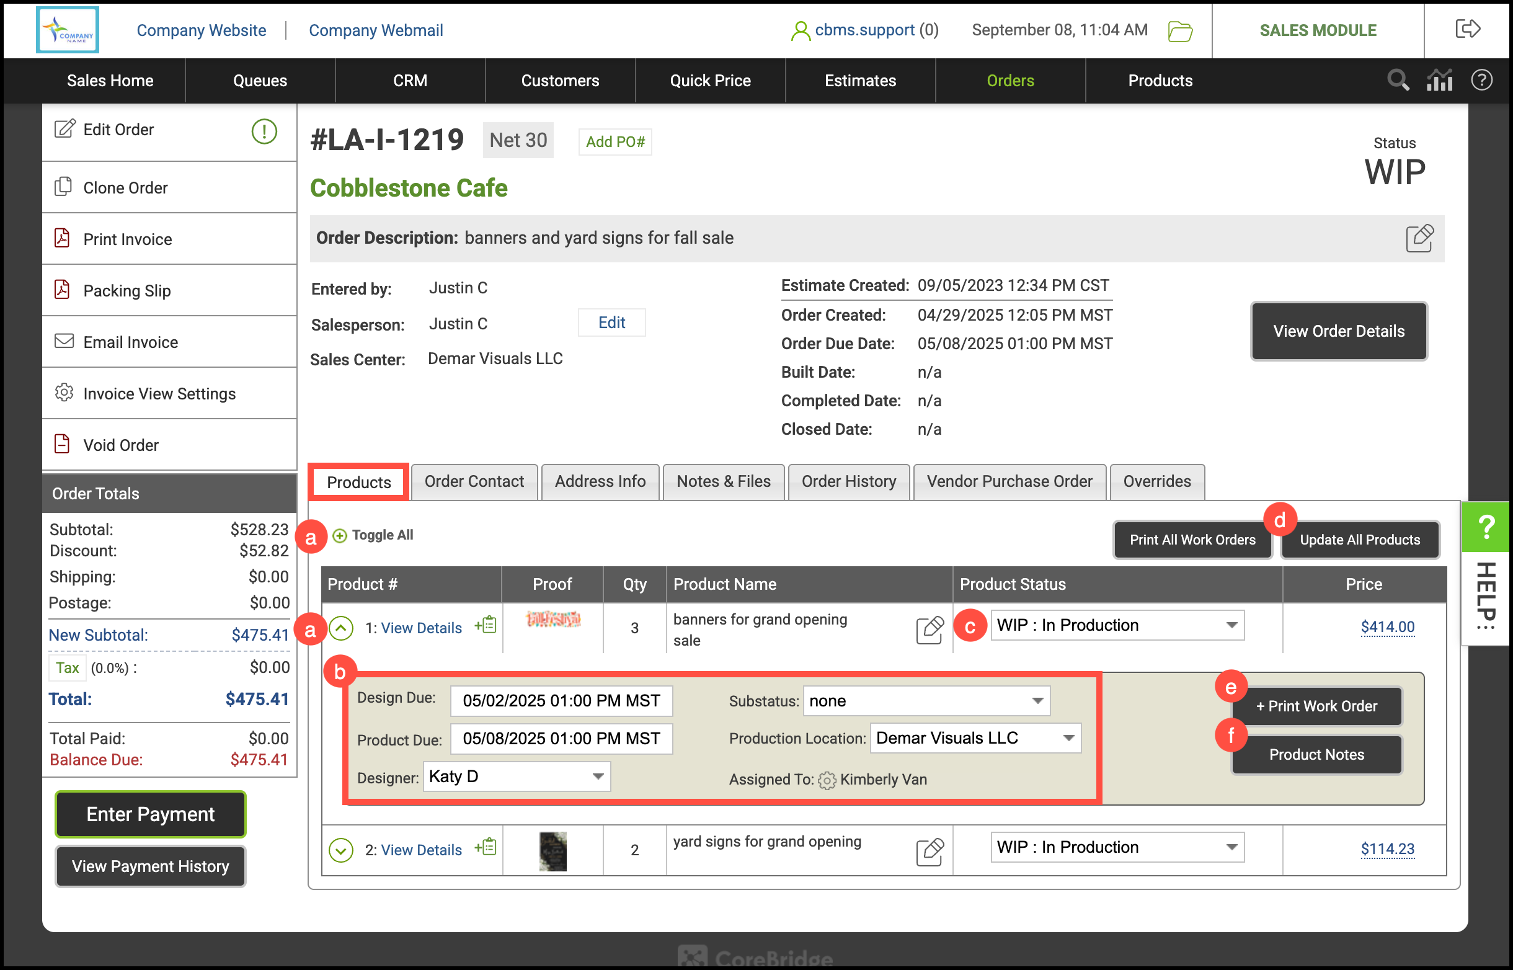Click the logout arrow icon

[1468, 29]
